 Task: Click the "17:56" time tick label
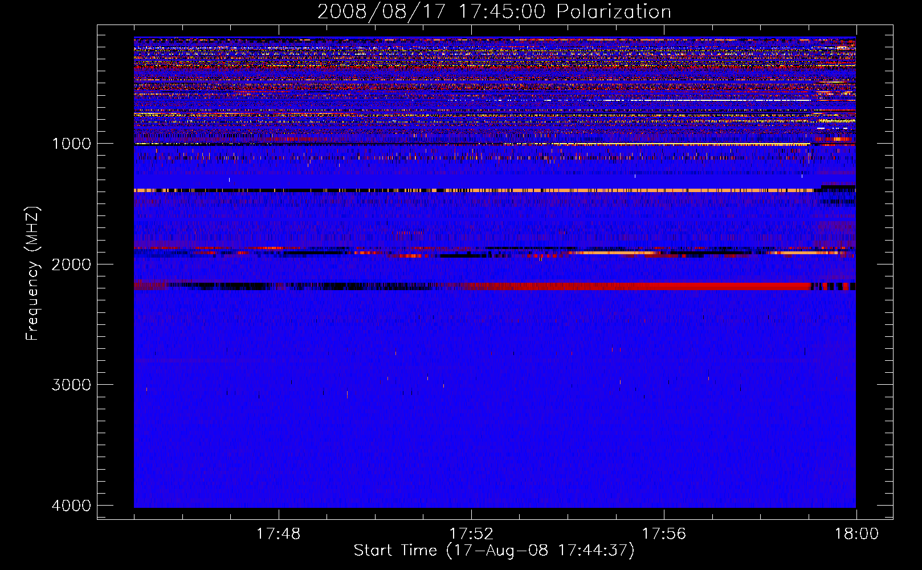[x=664, y=534]
